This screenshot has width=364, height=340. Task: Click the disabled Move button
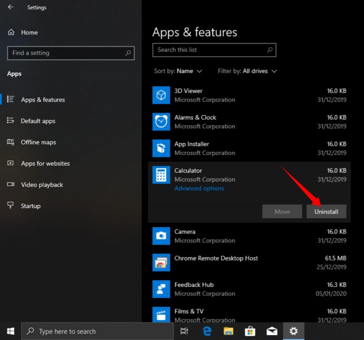click(x=282, y=212)
